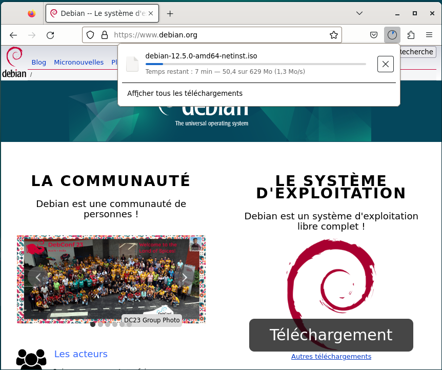Screen dimensions: 442x370
Task: Expand the list of all tabs
Action: (x=359, y=13)
